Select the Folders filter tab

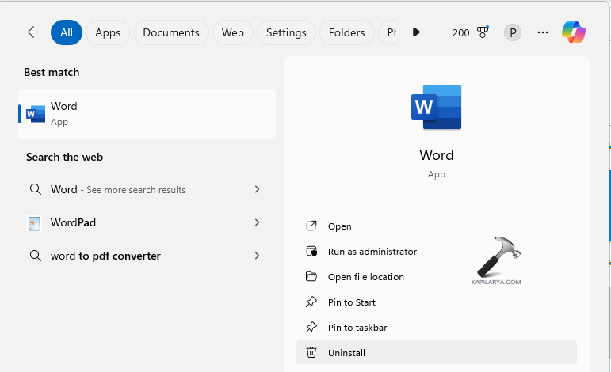point(346,32)
